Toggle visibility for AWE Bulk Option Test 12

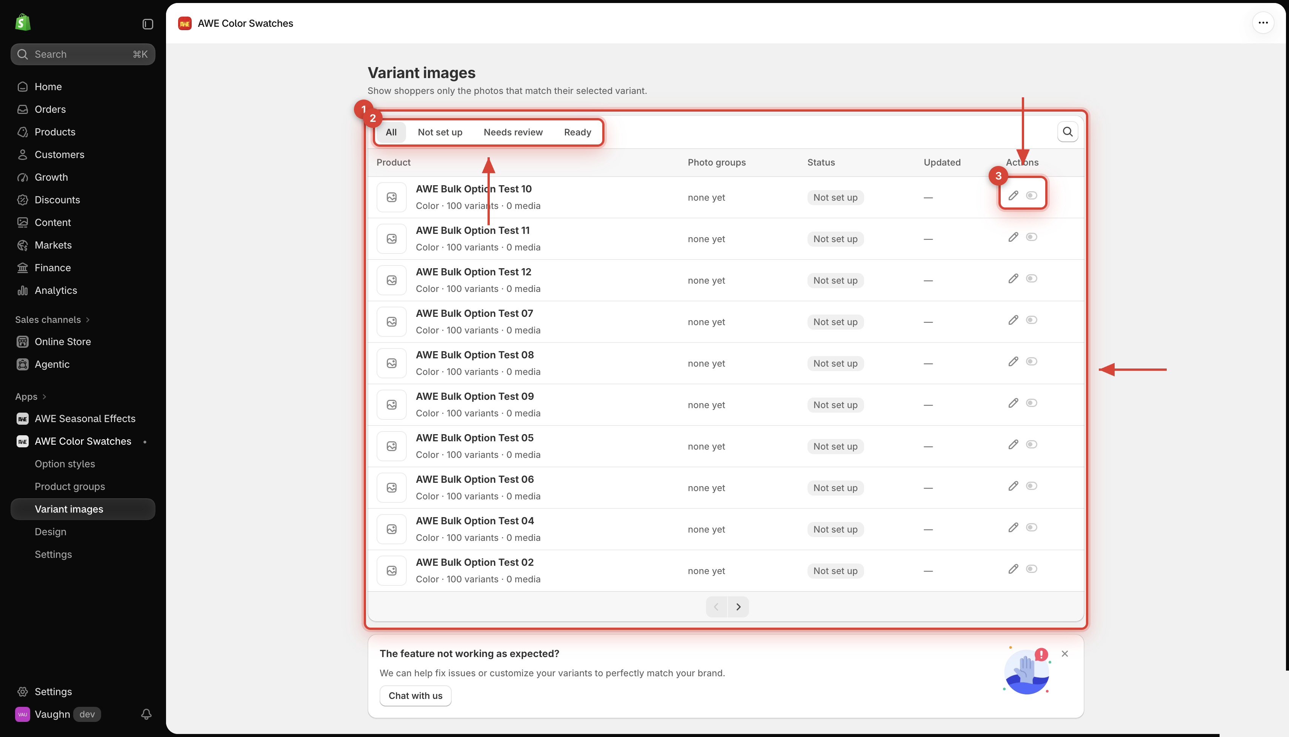click(1031, 278)
